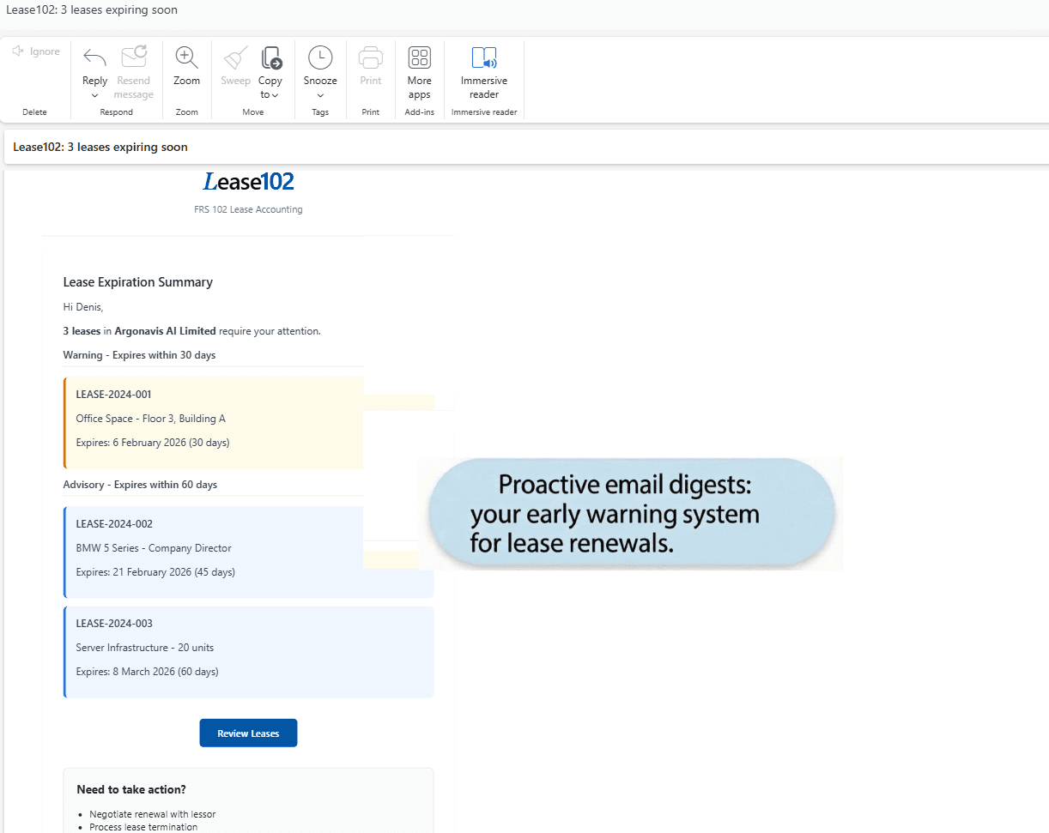Click the Lease102 logo
The width and height of the screenshot is (1049, 833).
248,181
